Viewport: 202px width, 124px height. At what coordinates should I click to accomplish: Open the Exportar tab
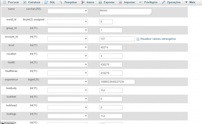coord(106,2)
